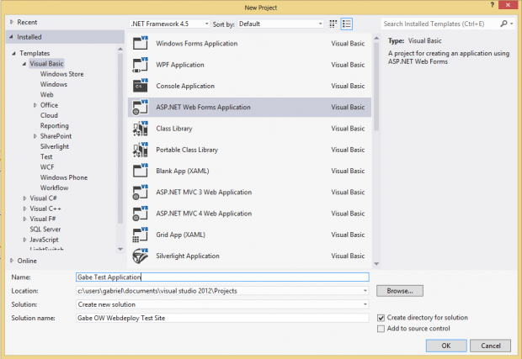The image size is (522, 359).
Task: Click into the Solution name field
Action: 222,318
